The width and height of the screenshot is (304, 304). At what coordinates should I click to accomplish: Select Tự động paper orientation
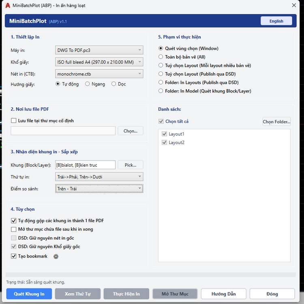[67, 84]
